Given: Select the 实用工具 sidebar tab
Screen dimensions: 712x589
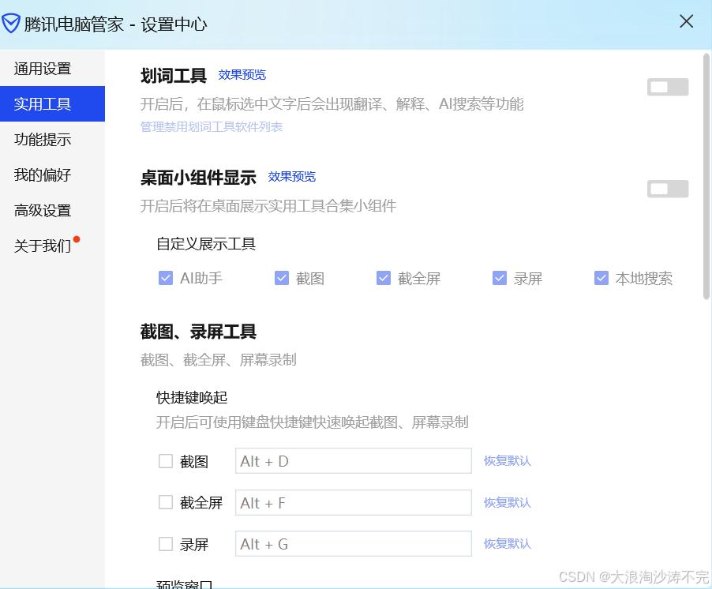Looking at the screenshot, I should point(52,104).
